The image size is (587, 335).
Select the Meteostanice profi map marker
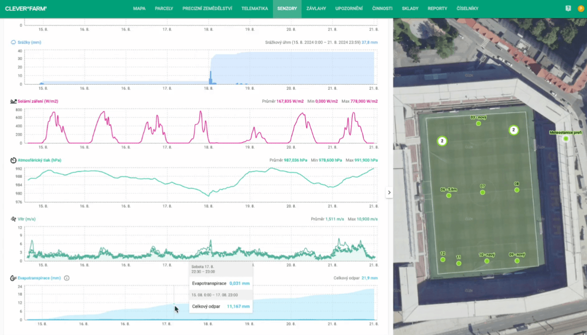pyautogui.click(x=566, y=138)
